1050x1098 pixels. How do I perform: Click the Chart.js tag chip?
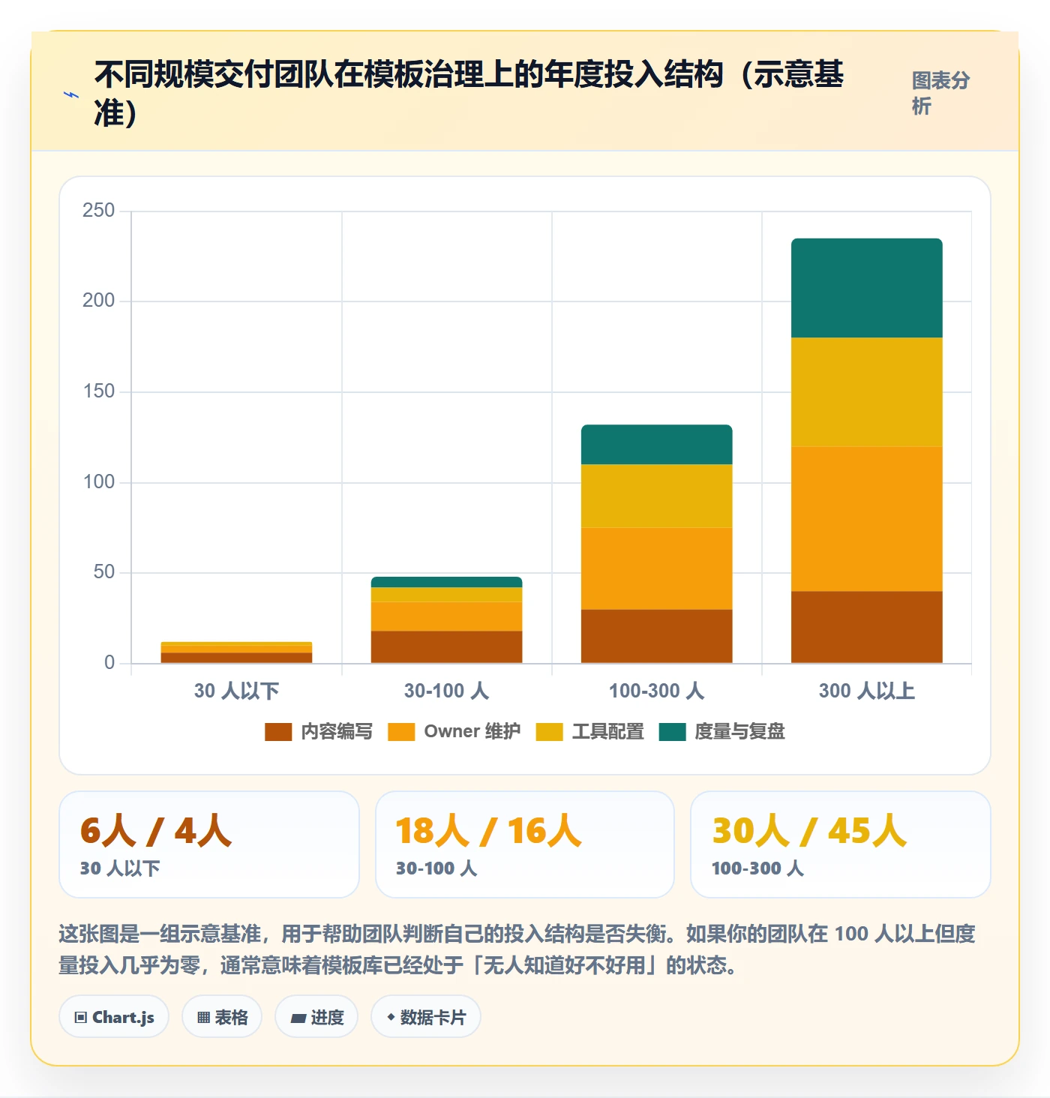tap(114, 1017)
